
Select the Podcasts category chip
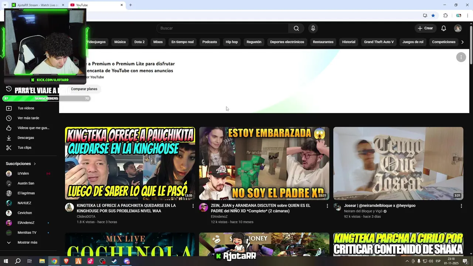(x=210, y=42)
